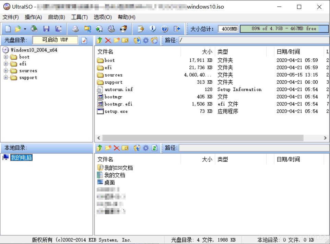This screenshot has width=330, height=244.
Task: Click the New file toolbar icon
Action: [x=8, y=28]
